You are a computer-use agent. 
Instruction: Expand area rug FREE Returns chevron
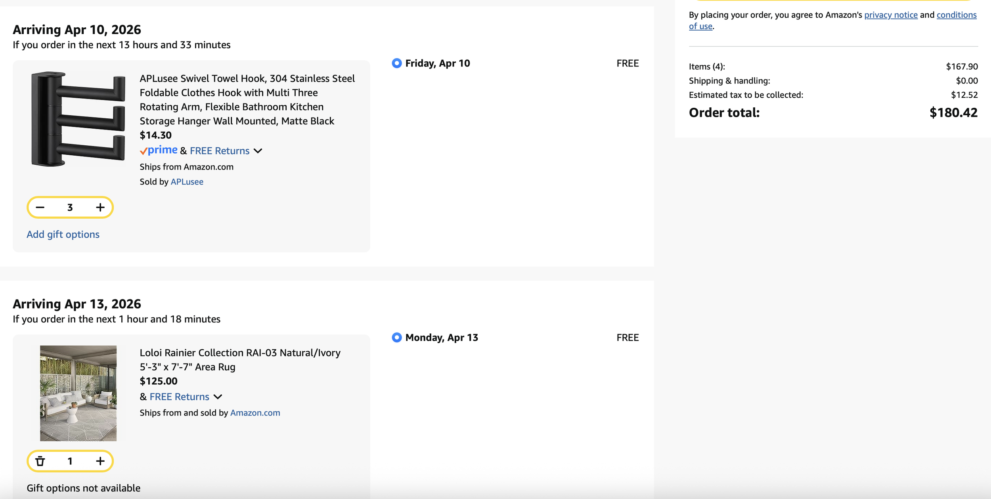[218, 397]
